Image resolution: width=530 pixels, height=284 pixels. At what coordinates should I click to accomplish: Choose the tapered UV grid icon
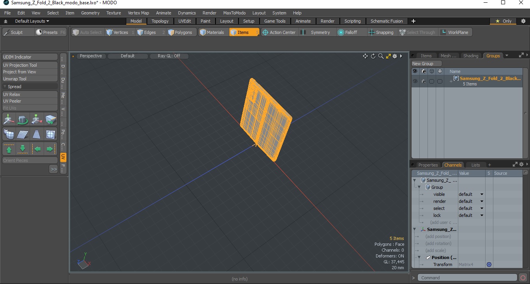(37, 135)
